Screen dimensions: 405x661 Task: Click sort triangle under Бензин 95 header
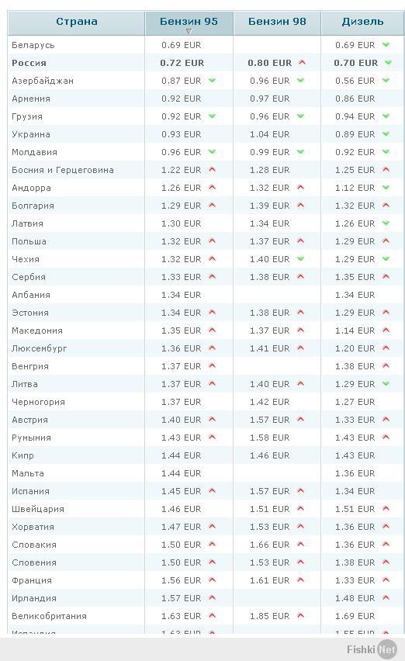[189, 31]
